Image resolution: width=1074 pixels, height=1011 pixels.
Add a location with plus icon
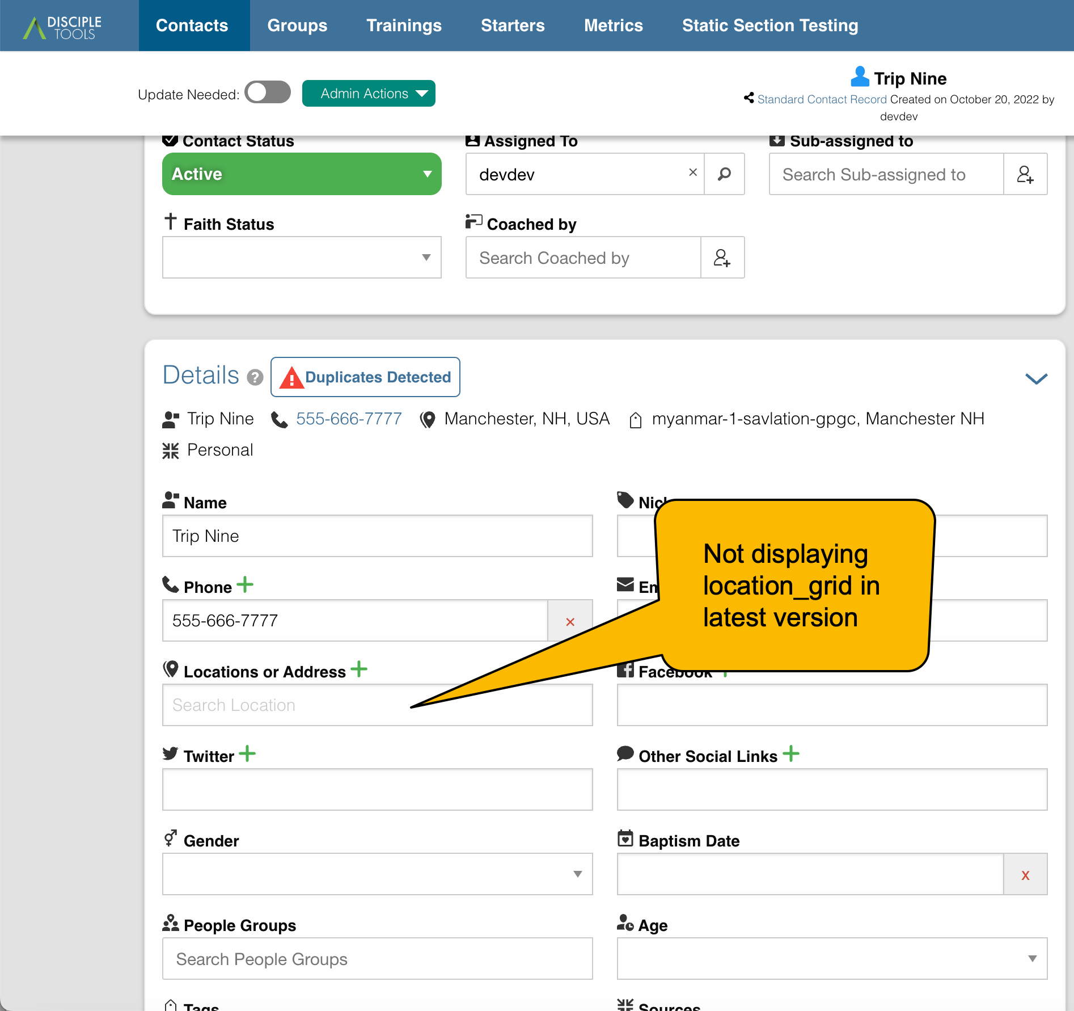(x=359, y=669)
